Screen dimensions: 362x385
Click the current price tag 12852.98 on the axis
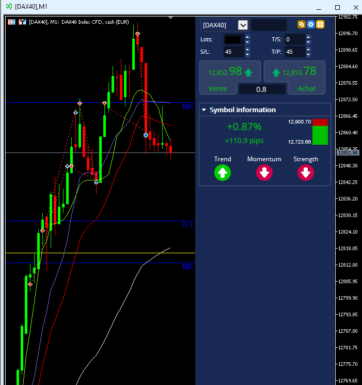click(348, 153)
